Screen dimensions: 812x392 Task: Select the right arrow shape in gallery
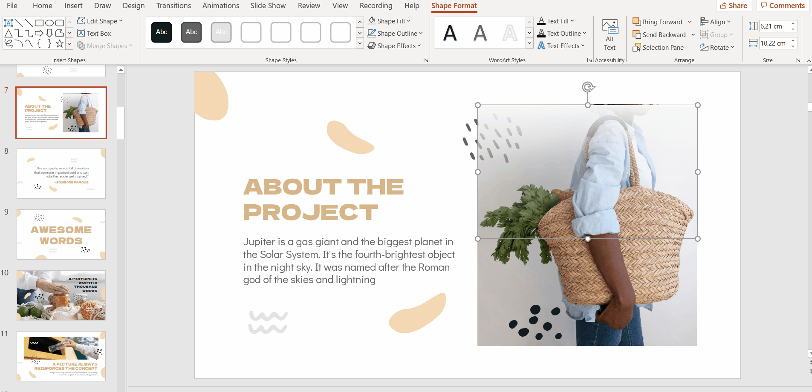39,33
